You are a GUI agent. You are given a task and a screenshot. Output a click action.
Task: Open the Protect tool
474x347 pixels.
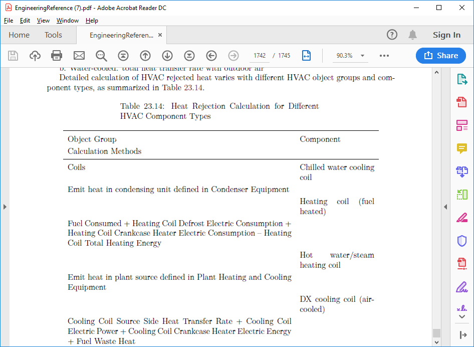(461, 241)
